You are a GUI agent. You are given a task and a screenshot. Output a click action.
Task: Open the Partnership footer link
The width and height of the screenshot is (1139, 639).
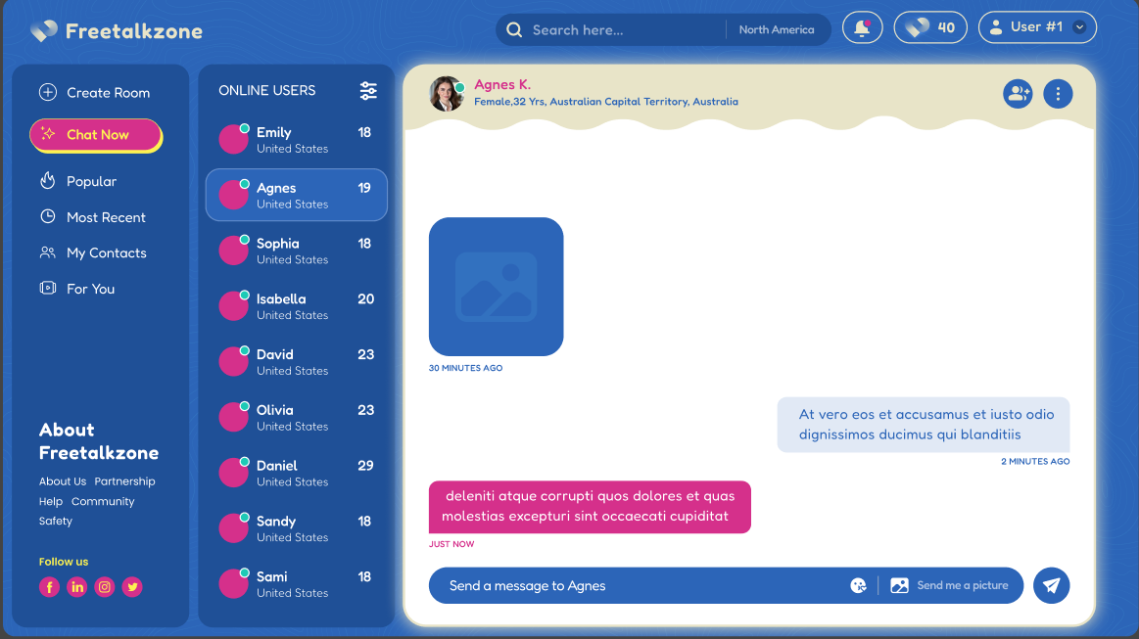(124, 481)
